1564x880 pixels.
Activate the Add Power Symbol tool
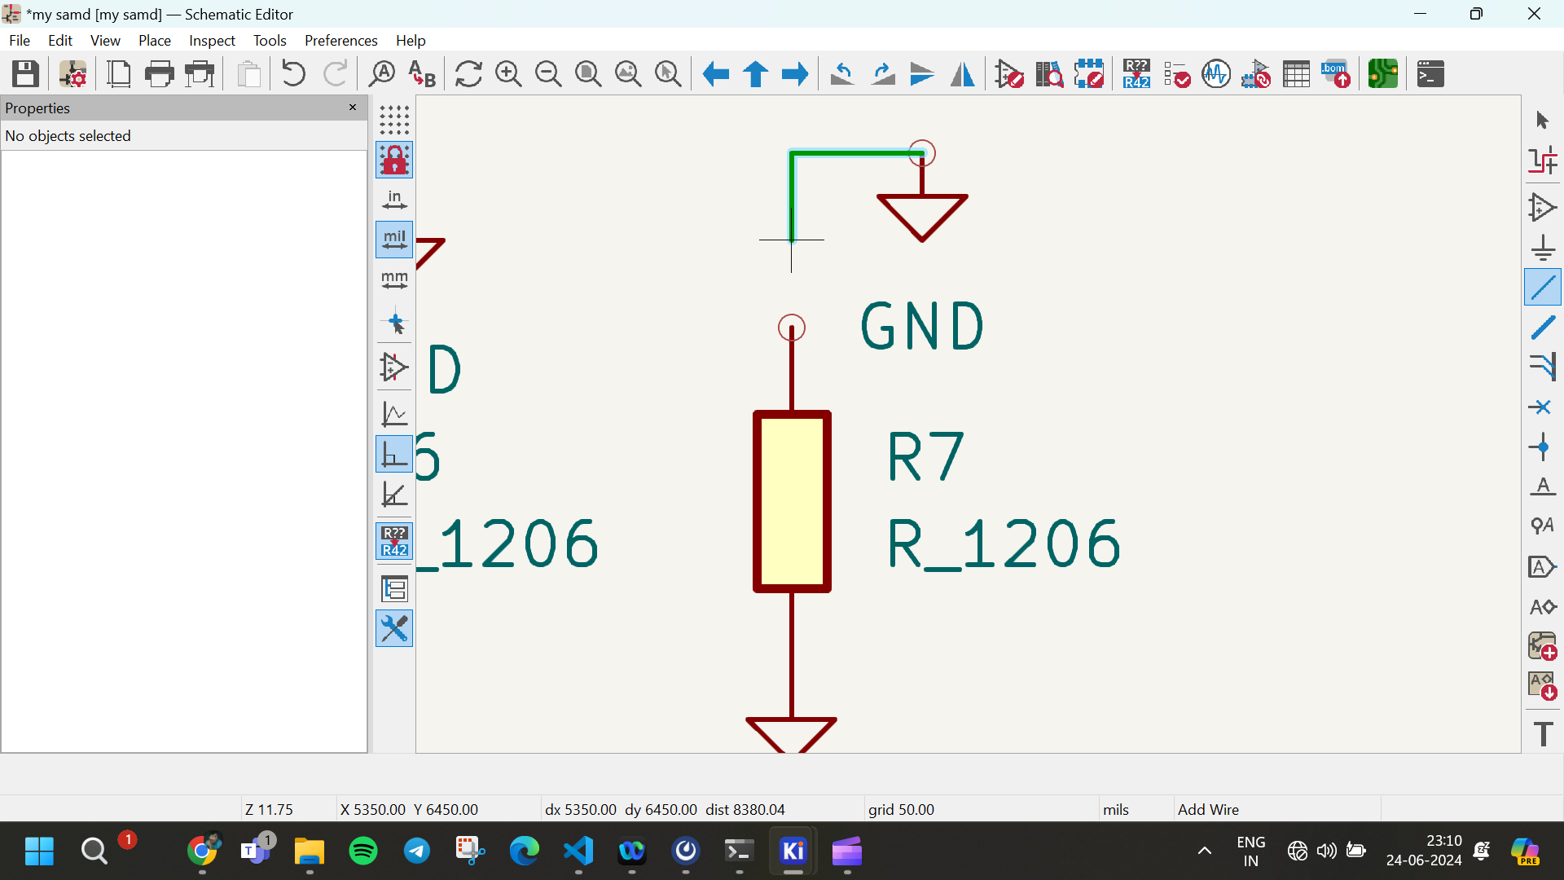tap(1543, 247)
